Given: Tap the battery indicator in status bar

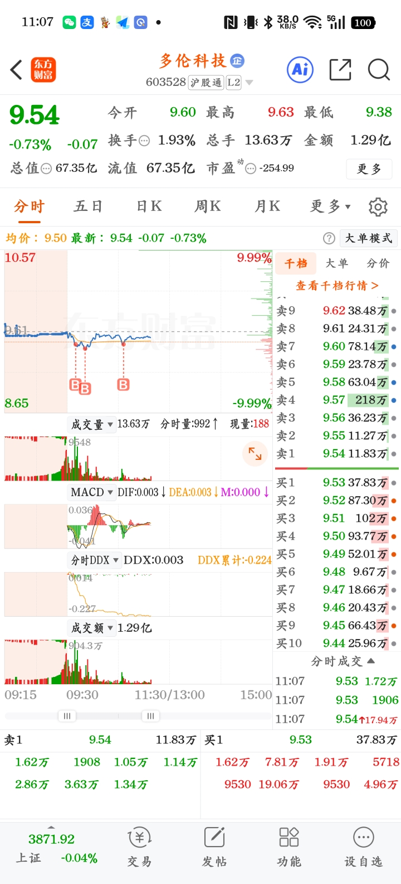Looking at the screenshot, I should coord(363,23).
